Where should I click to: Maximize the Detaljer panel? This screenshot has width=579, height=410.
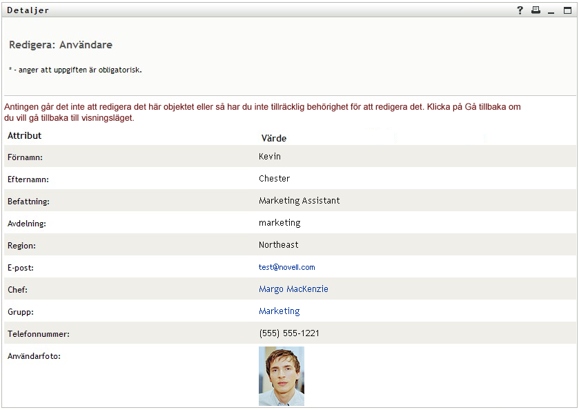click(x=568, y=10)
